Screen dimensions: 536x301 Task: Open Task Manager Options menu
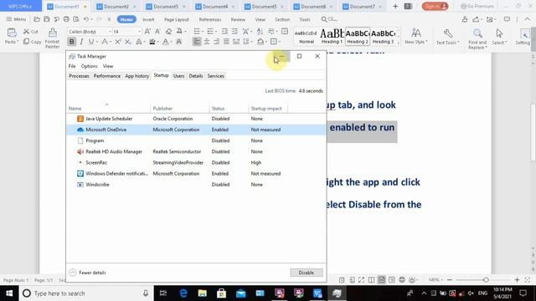90,66
